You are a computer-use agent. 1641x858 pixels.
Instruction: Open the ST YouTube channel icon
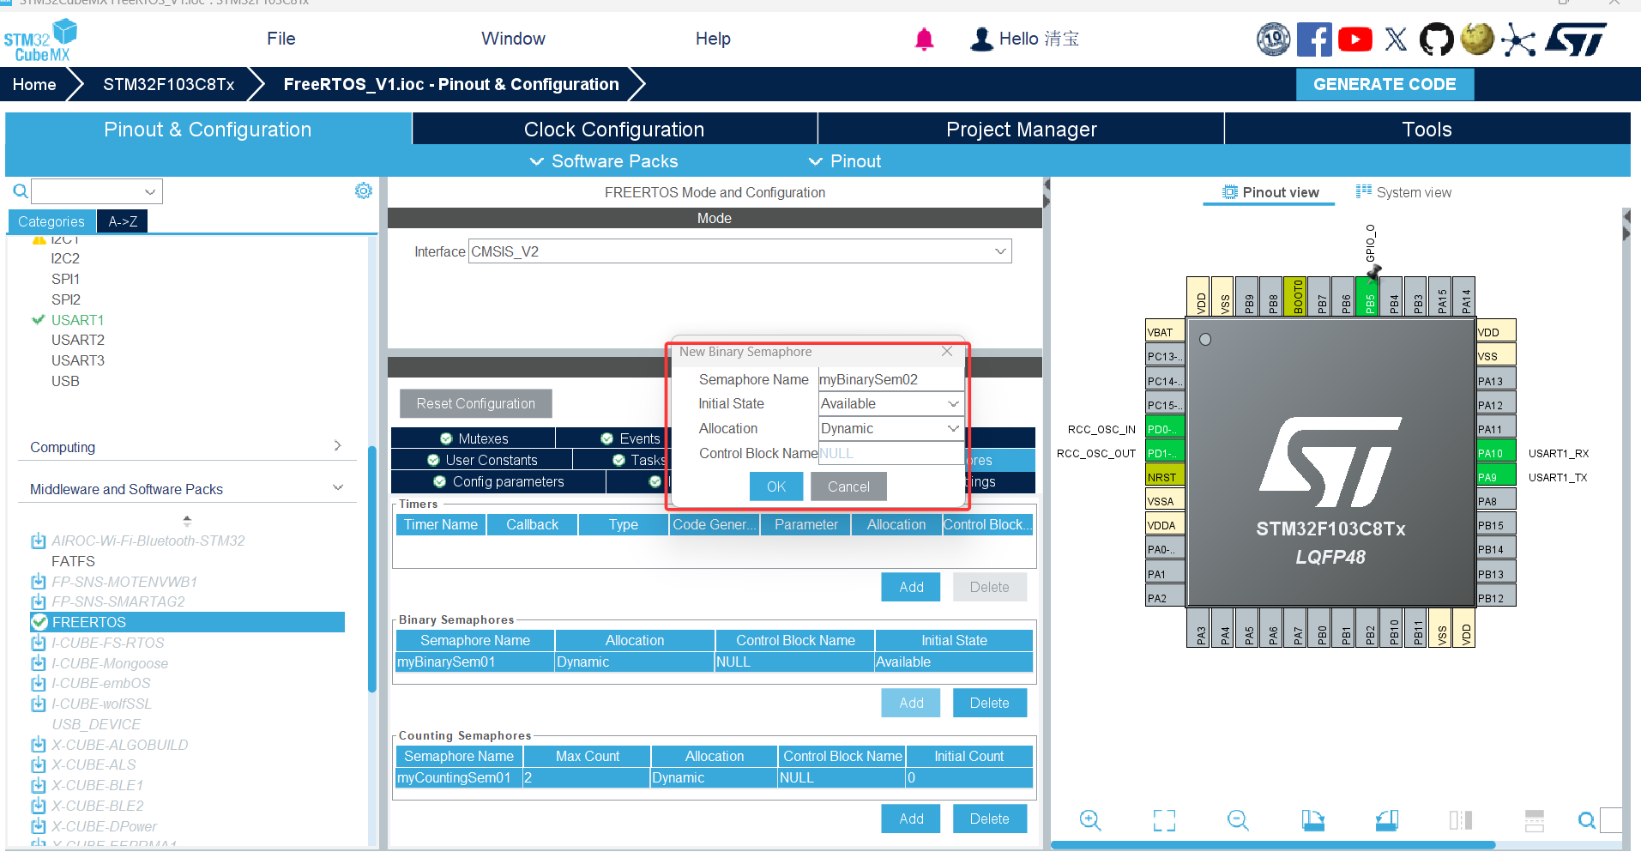point(1355,39)
